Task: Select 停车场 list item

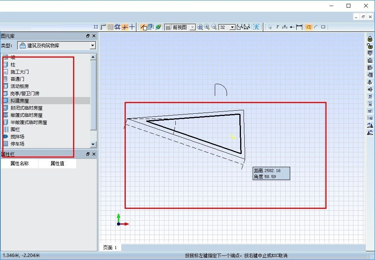Action: [x=45, y=144]
